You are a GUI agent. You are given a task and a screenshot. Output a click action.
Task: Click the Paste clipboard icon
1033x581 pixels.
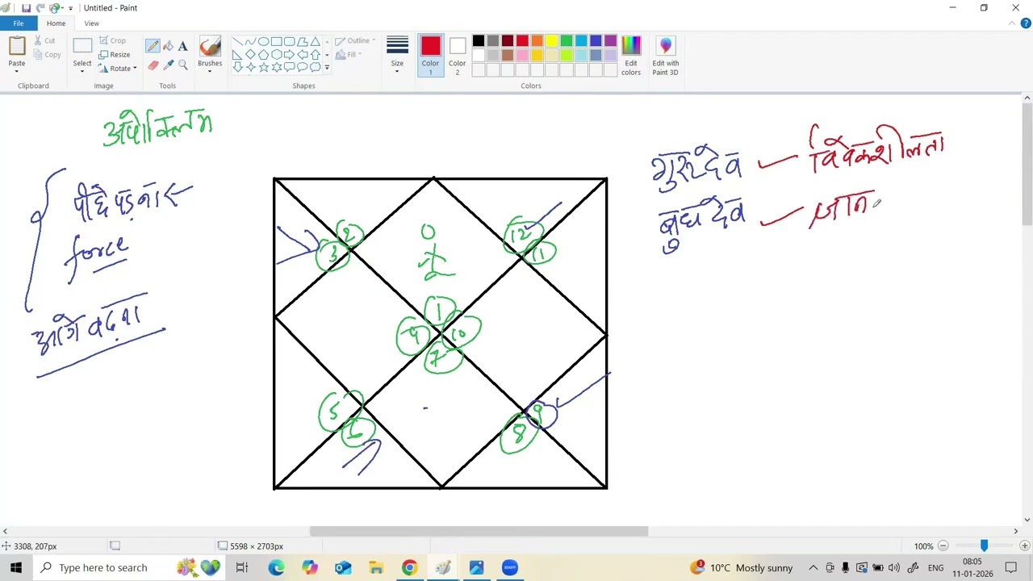tap(17, 46)
